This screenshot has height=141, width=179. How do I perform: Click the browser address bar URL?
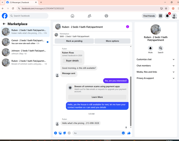coord(43,9)
